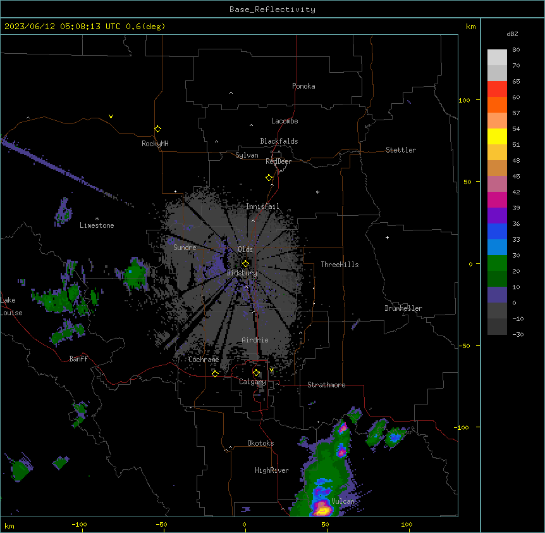Click the Airdrie city label
This screenshot has width=545, height=533.
255,340
